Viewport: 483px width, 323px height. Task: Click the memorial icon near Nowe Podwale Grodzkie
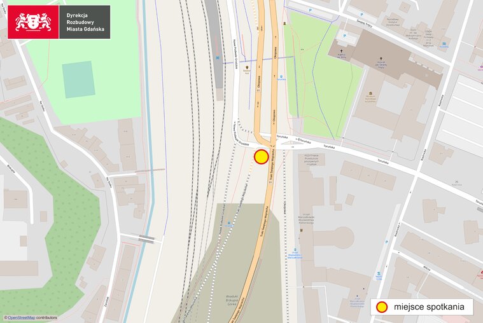pos(247,67)
